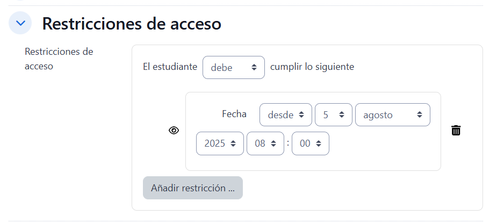Click the 'cumplir lo siguiente' text

pyautogui.click(x=312, y=67)
